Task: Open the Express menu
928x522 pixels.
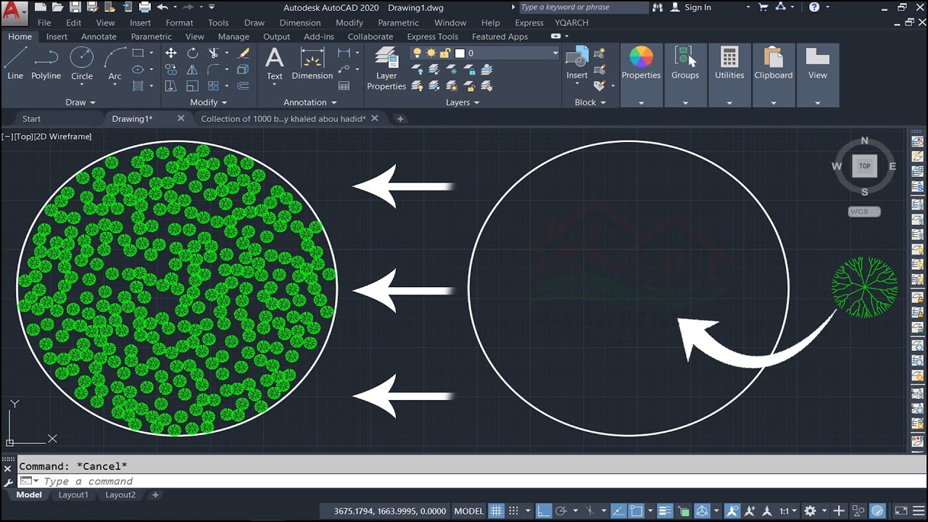Action: click(529, 22)
